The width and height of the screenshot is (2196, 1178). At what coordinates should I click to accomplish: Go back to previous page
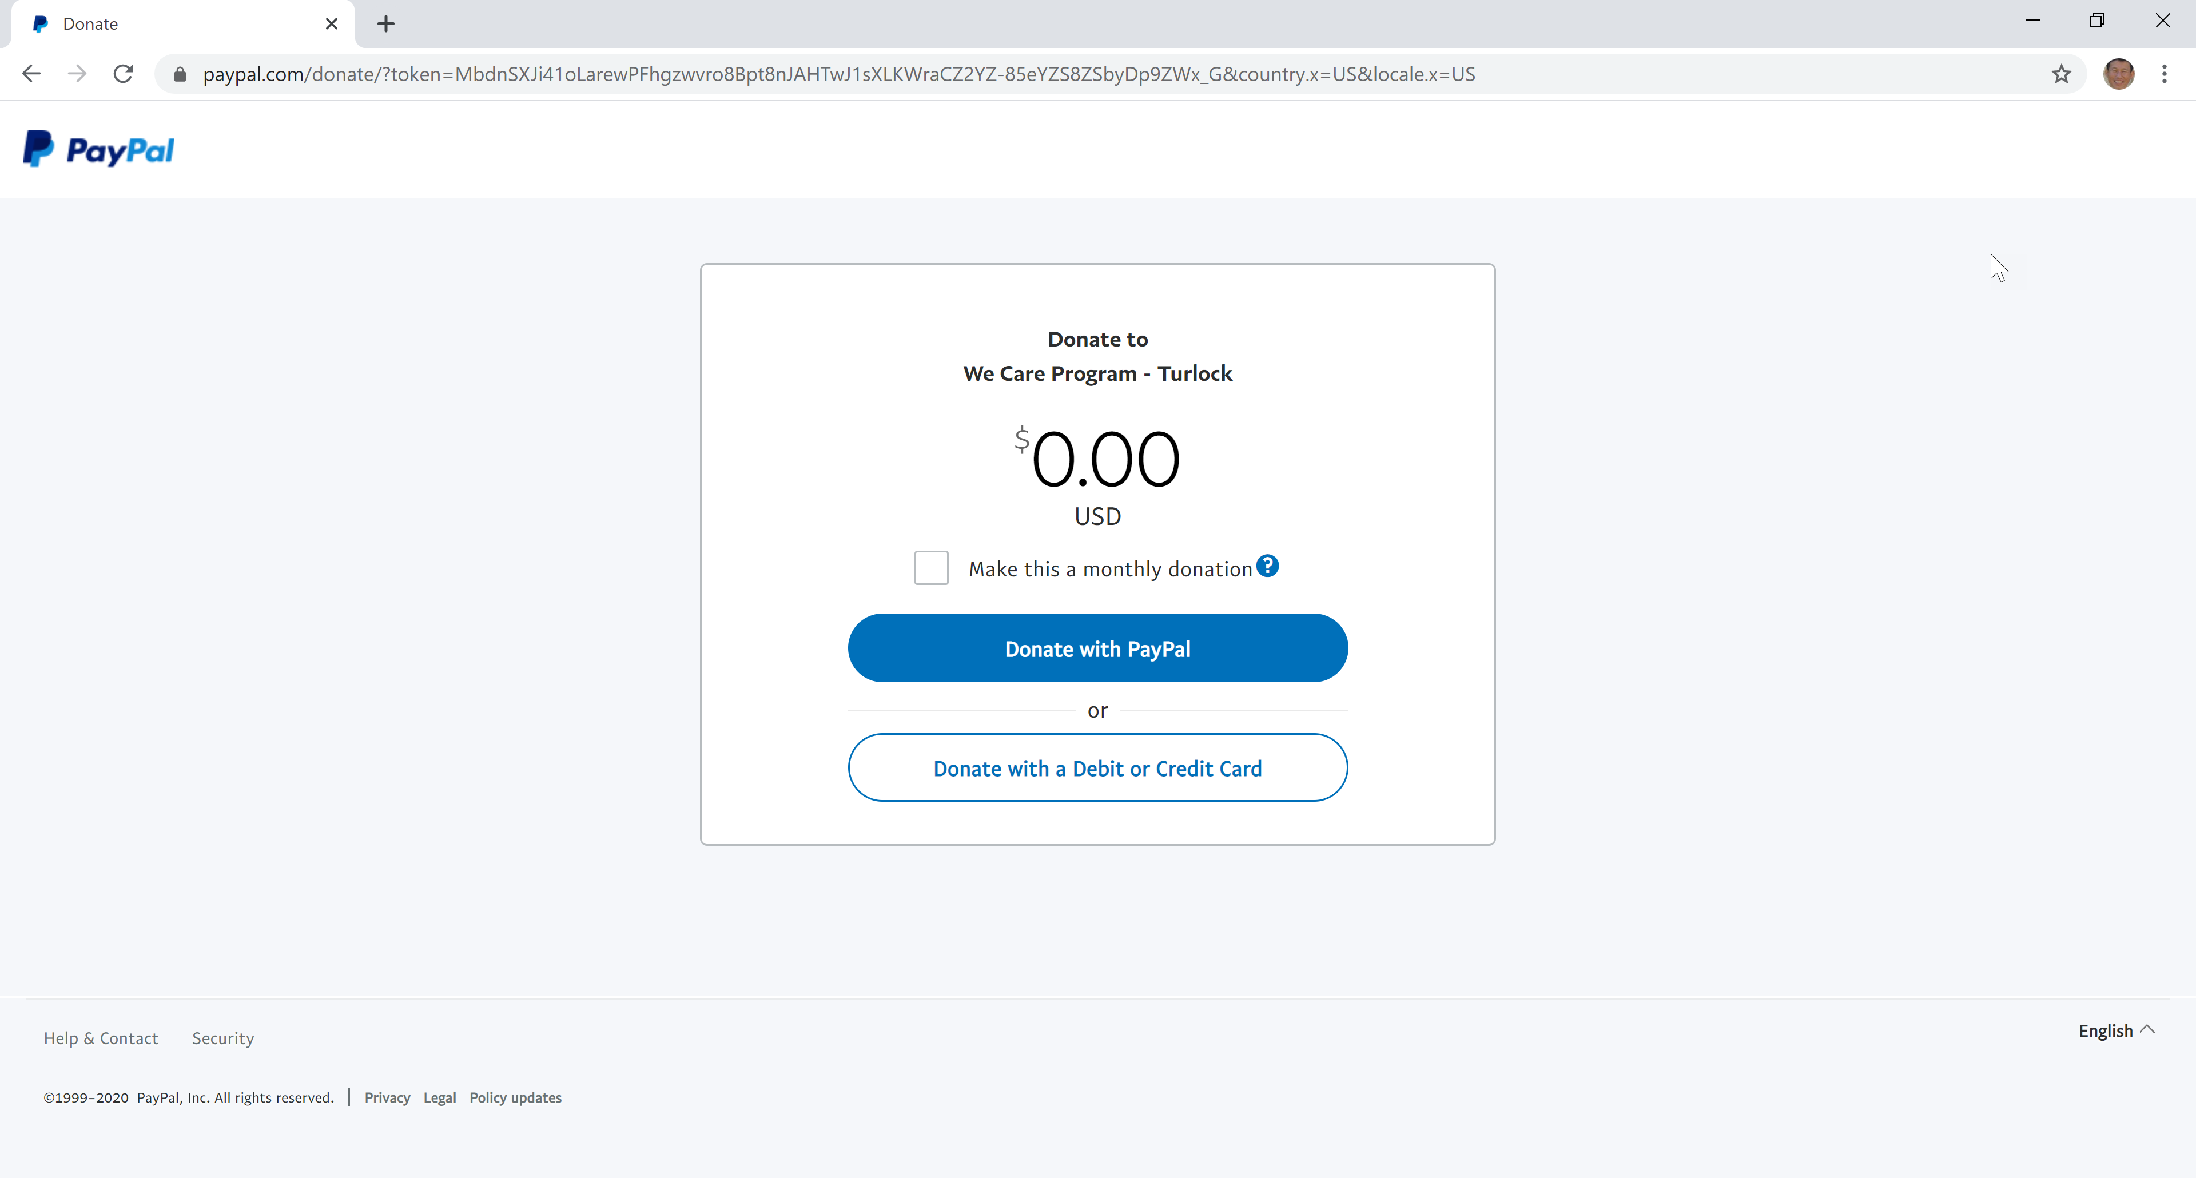(31, 74)
